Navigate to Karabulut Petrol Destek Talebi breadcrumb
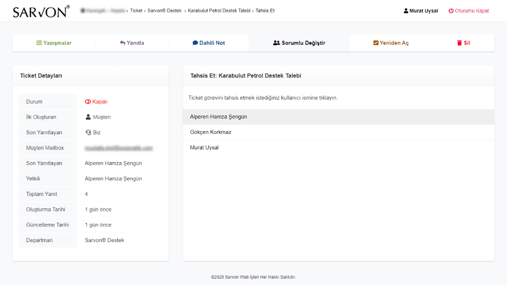 tap(219, 11)
